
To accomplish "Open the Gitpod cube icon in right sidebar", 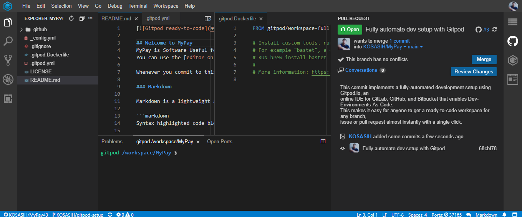I will pos(513,60).
